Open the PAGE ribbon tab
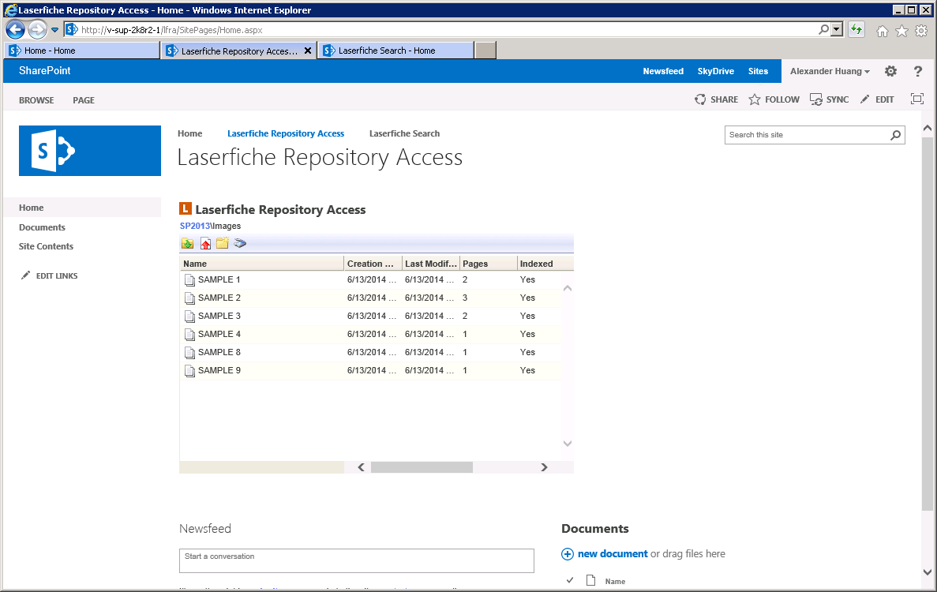The image size is (937, 592). coord(84,100)
